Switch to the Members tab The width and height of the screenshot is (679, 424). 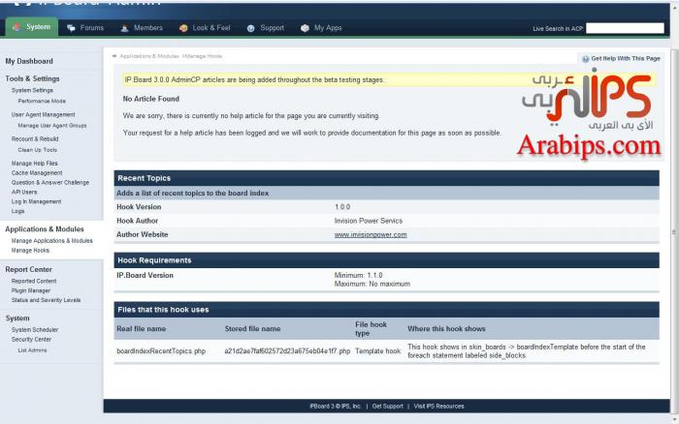[x=147, y=28]
